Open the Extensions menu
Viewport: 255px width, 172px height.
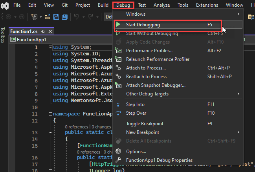[207, 5]
